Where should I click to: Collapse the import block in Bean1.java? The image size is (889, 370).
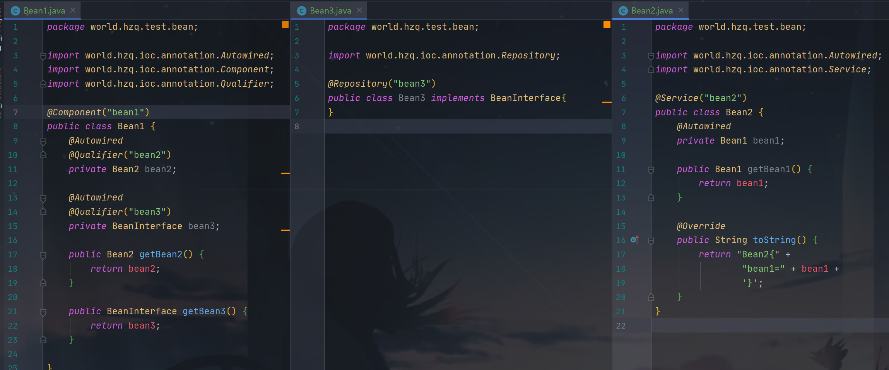(43, 55)
